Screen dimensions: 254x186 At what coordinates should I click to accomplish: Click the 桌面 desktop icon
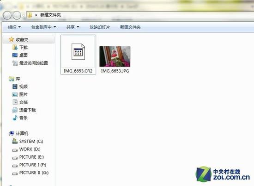click(15, 55)
